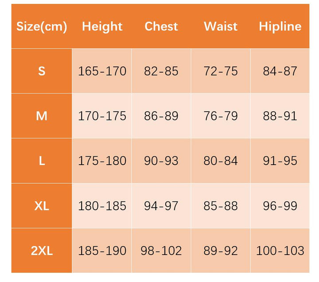This screenshot has height=282, width=319.
Task: Select the 94-97 chest cell
Action: coord(161,206)
